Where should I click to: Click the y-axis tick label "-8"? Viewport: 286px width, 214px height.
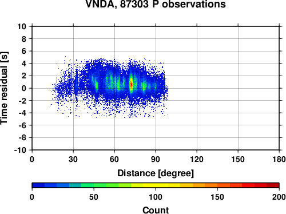click(22, 138)
